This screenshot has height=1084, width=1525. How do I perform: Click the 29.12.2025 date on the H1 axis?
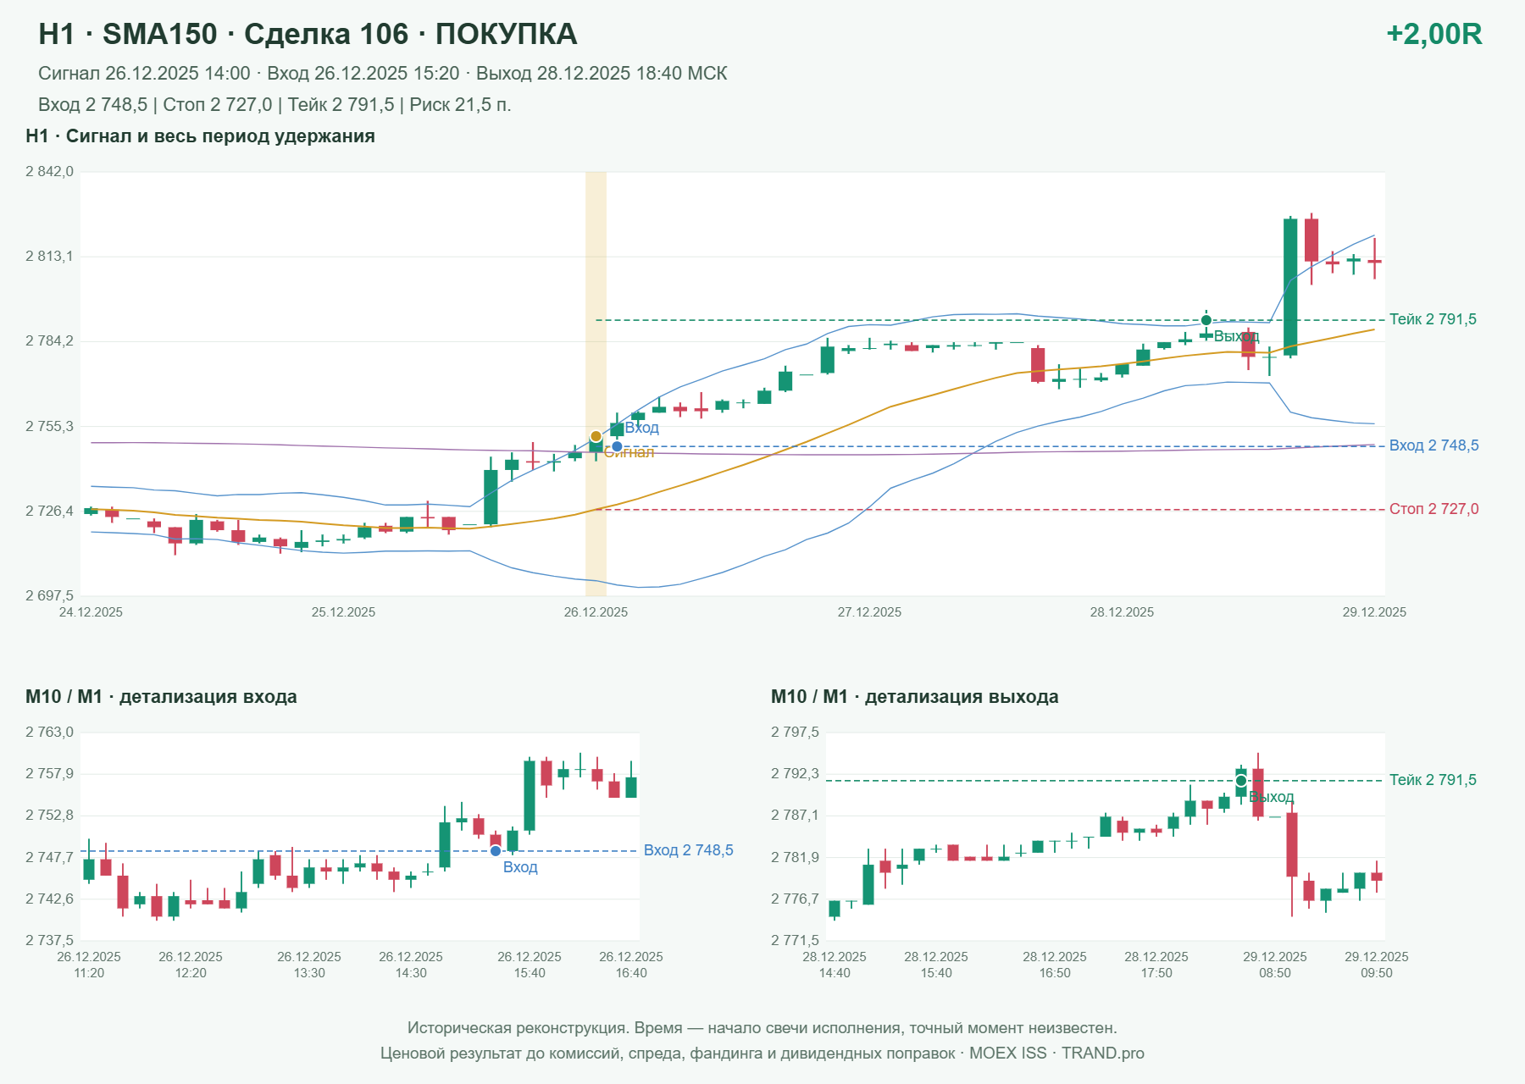1374,612
